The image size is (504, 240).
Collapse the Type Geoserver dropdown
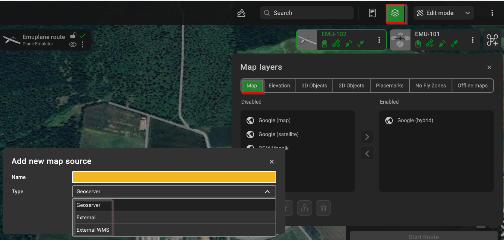click(x=267, y=191)
